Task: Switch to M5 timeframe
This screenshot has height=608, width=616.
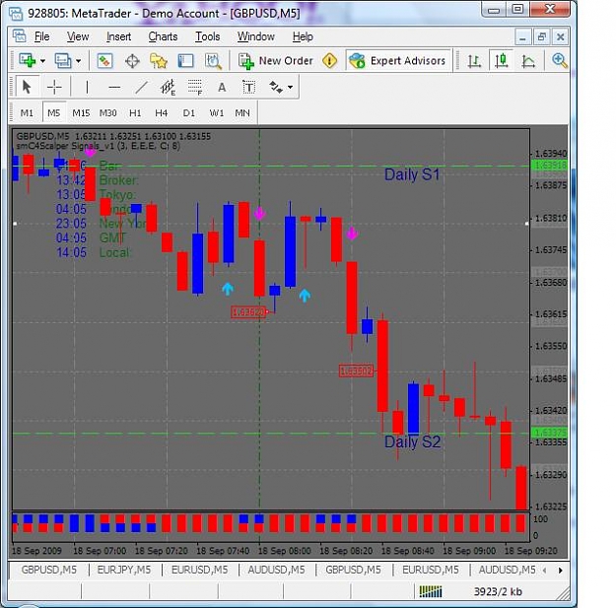Action: (54, 113)
